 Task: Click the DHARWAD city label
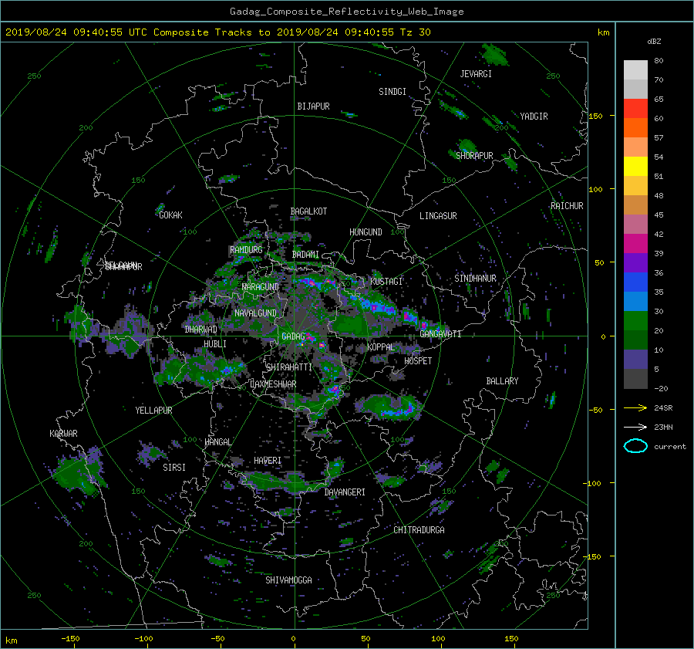201,330
